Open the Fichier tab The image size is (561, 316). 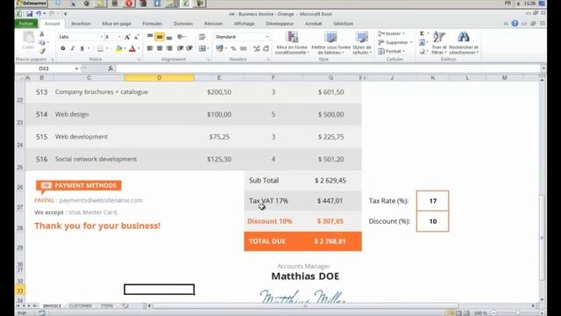pos(26,24)
